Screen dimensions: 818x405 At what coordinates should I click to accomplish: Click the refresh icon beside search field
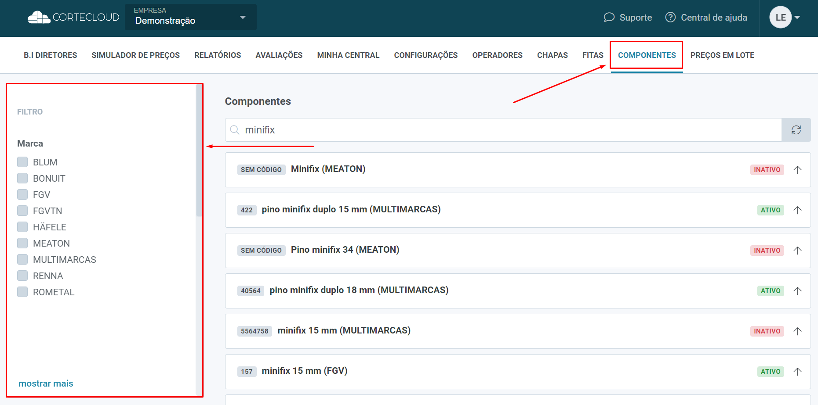(x=796, y=130)
